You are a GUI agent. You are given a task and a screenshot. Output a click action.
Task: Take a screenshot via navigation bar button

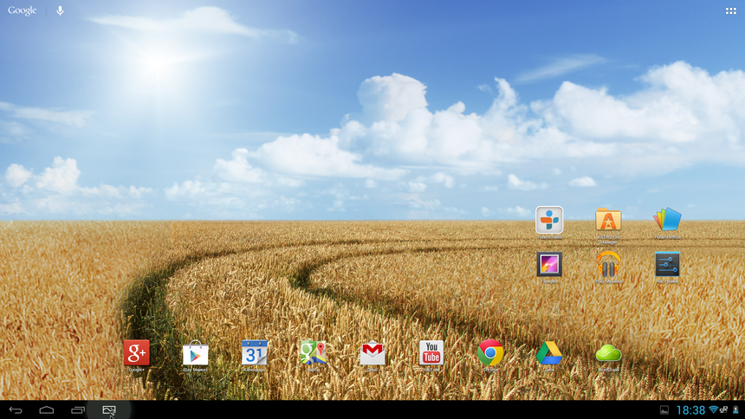point(109,410)
